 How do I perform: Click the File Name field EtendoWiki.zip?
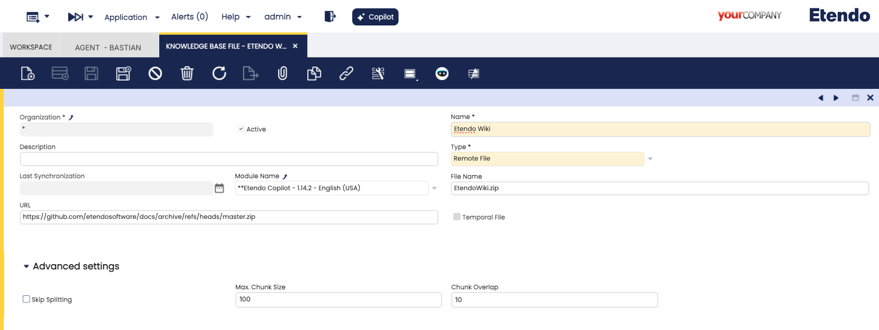pyautogui.click(x=660, y=188)
